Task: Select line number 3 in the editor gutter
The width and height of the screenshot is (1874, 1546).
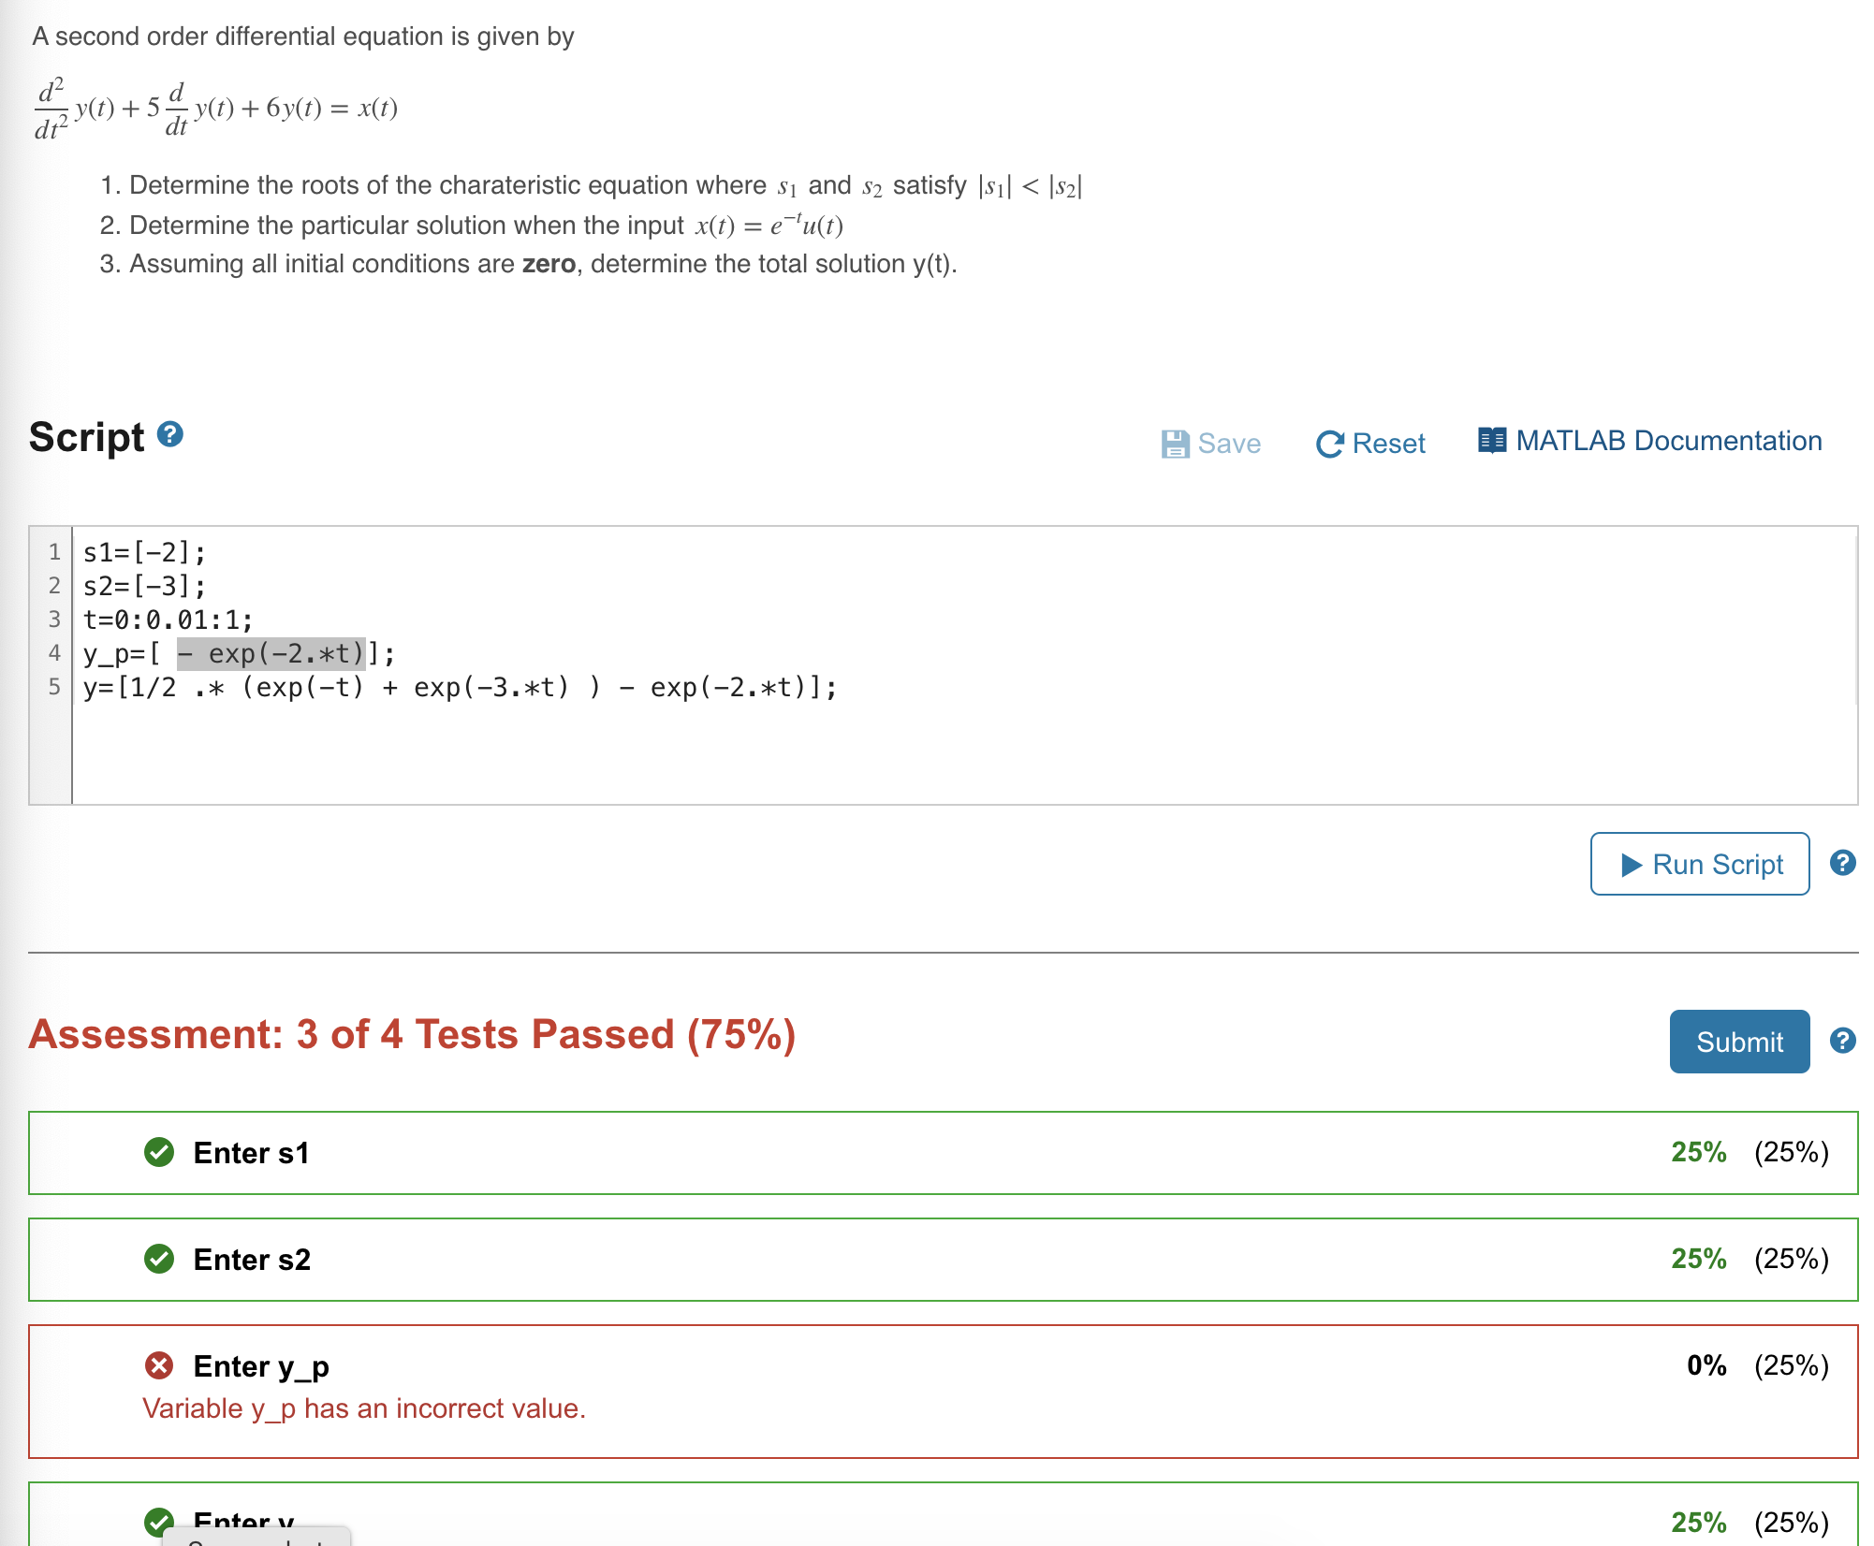Action: click(x=53, y=619)
